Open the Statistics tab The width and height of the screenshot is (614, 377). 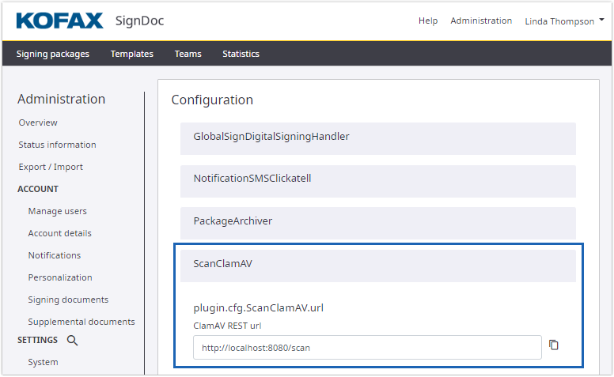tap(241, 54)
